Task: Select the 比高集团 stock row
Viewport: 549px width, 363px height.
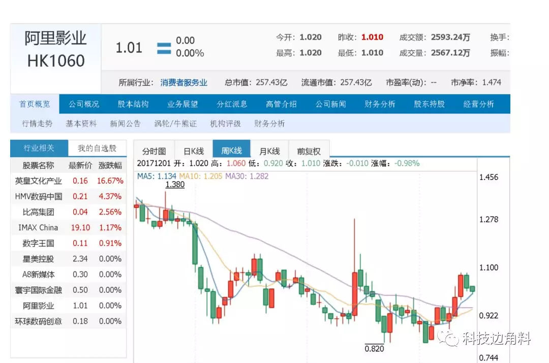Action: pyautogui.click(x=69, y=212)
